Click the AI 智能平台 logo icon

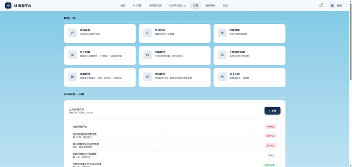[x=8, y=6]
